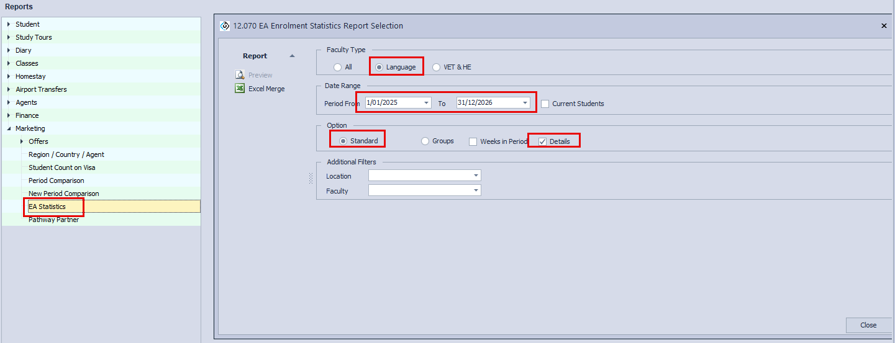Select the All faculty type radio
The height and width of the screenshot is (343, 895).
click(x=337, y=67)
